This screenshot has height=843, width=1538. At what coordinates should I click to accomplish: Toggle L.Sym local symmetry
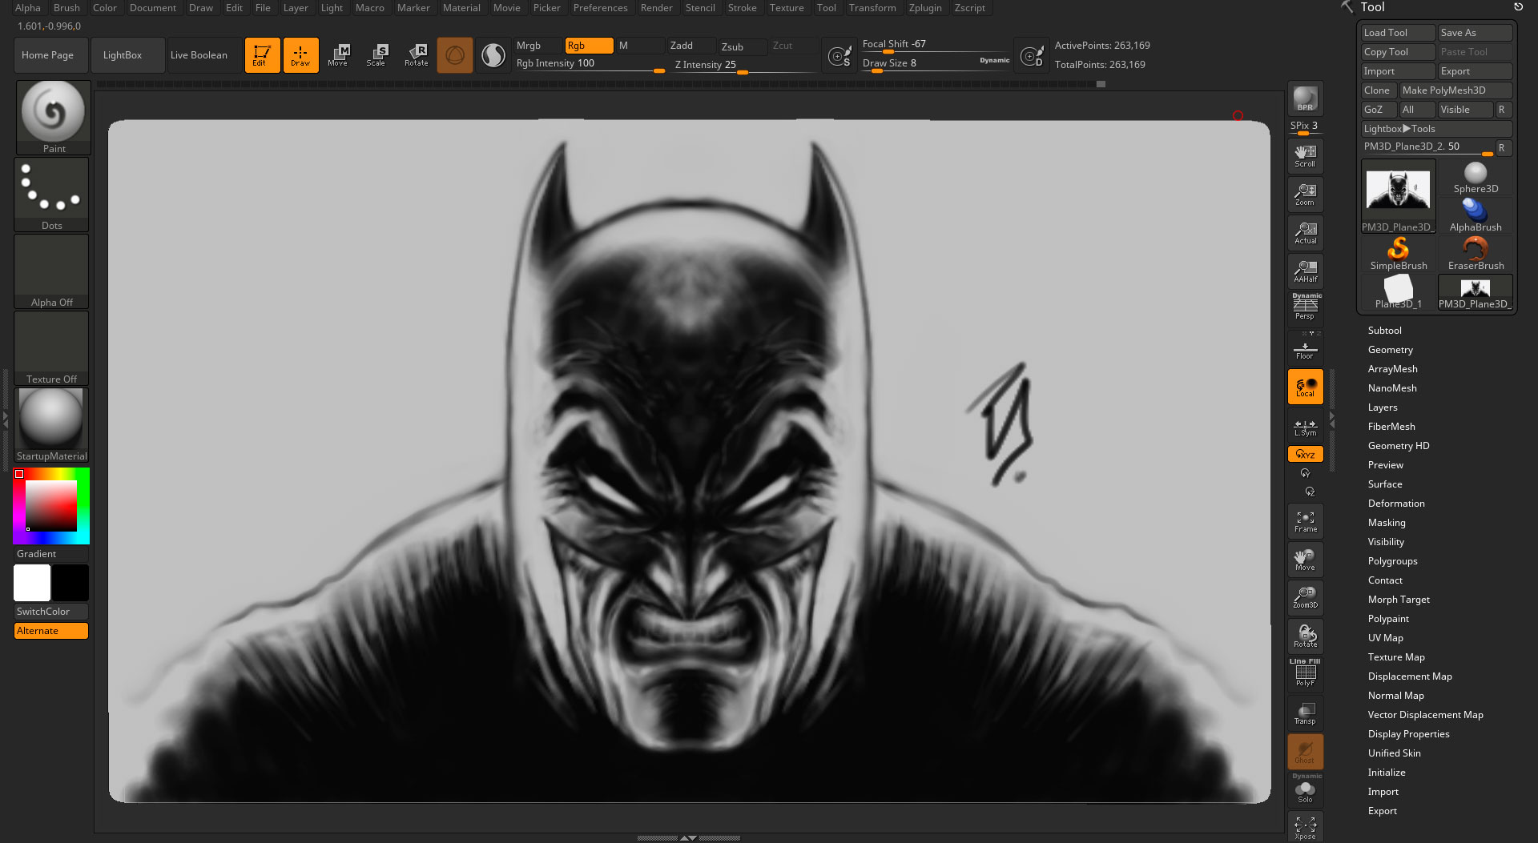pos(1305,427)
